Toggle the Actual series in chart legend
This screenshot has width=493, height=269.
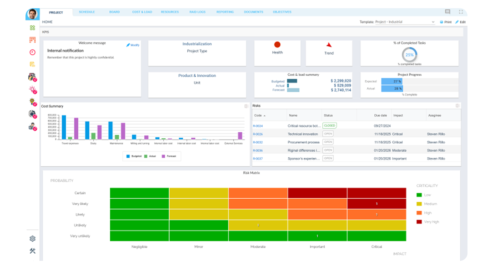pyautogui.click(x=150, y=156)
